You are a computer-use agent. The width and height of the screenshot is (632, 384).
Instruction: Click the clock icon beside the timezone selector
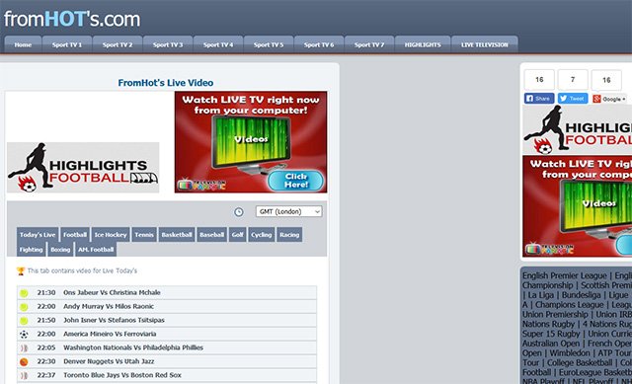[239, 212]
